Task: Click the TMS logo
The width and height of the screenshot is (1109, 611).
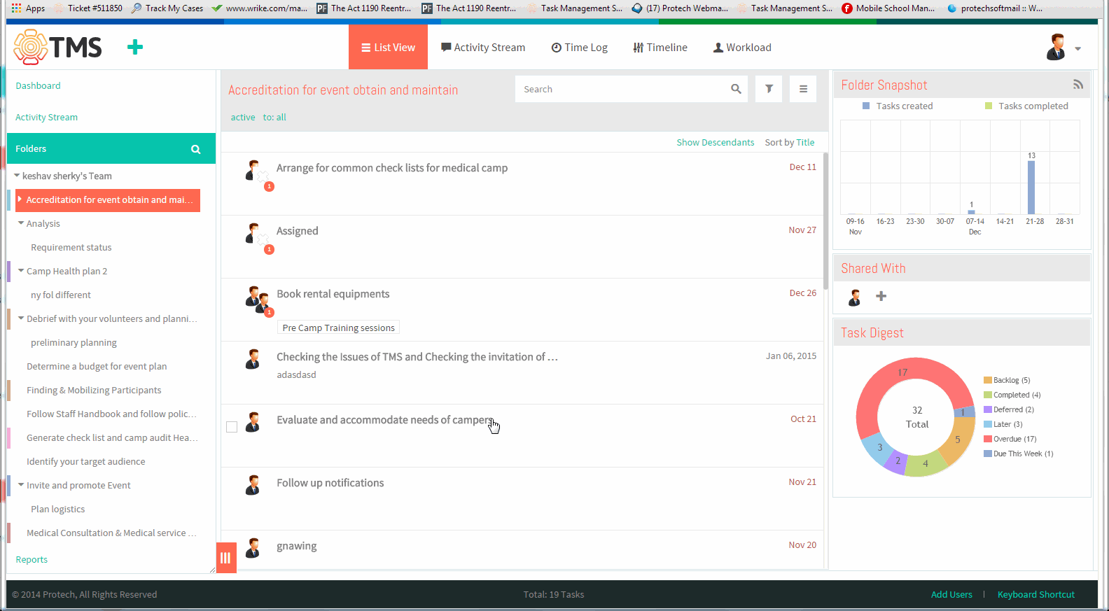Action: [58, 47]
